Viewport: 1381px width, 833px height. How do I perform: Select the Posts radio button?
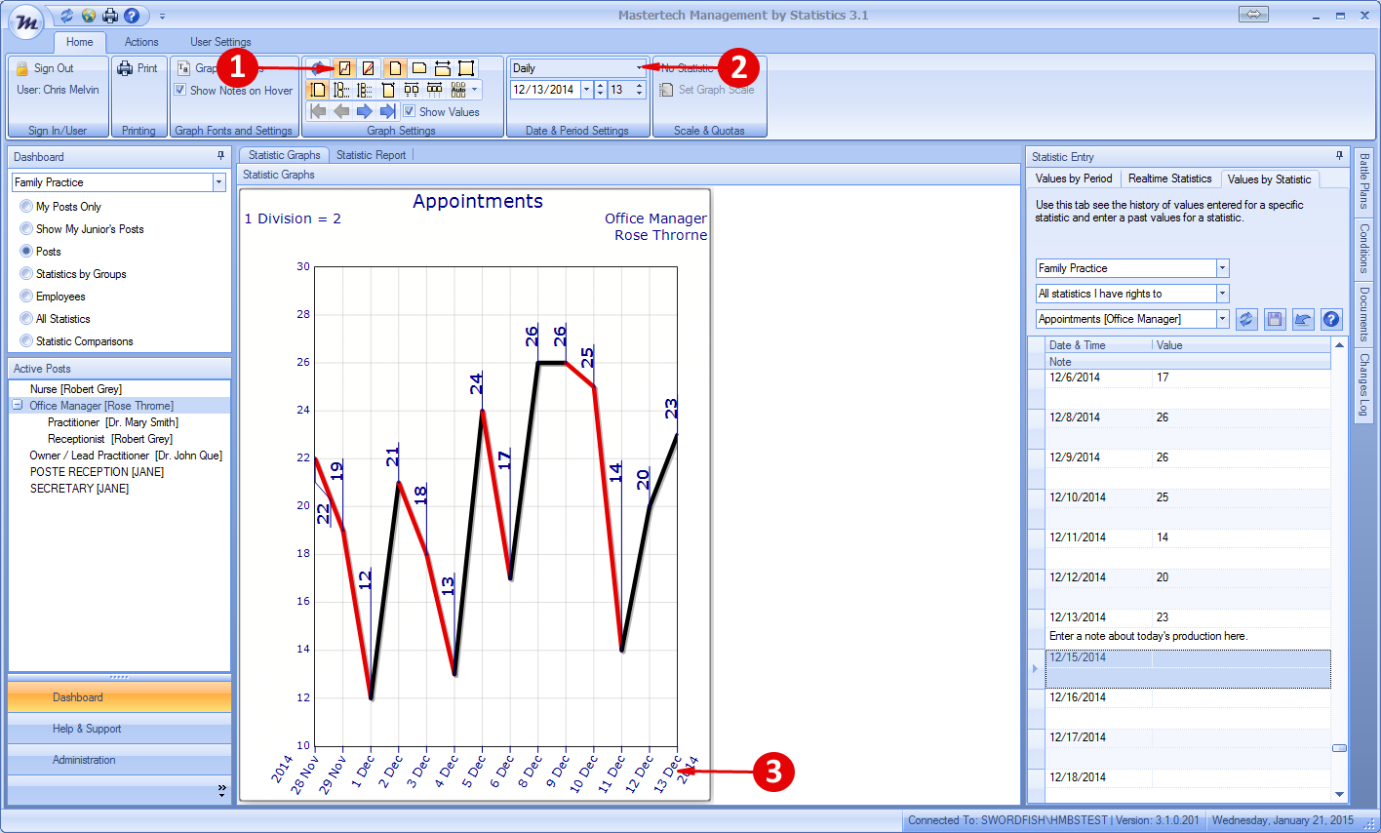coord(26,252)
